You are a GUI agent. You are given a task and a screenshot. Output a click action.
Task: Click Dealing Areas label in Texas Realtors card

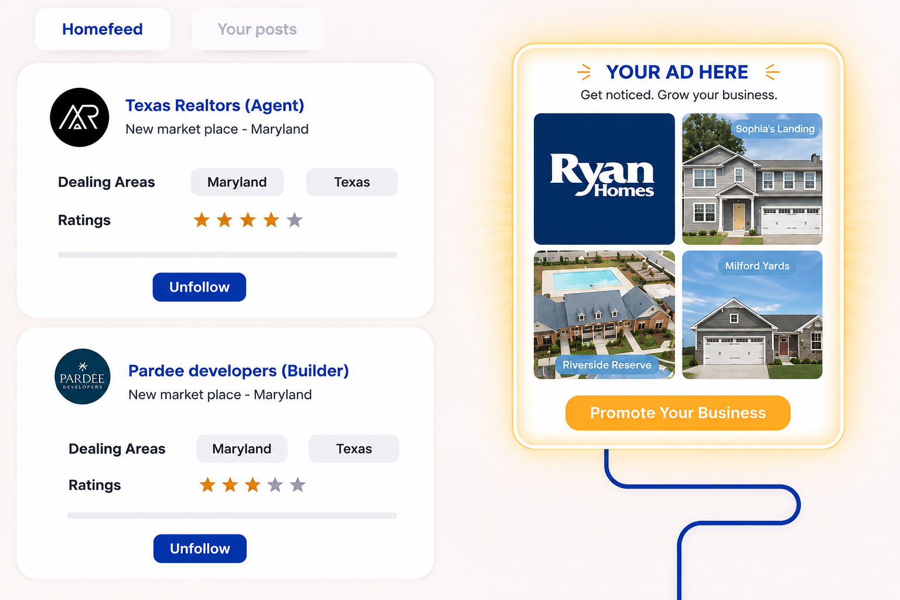[x=107, y=182]
